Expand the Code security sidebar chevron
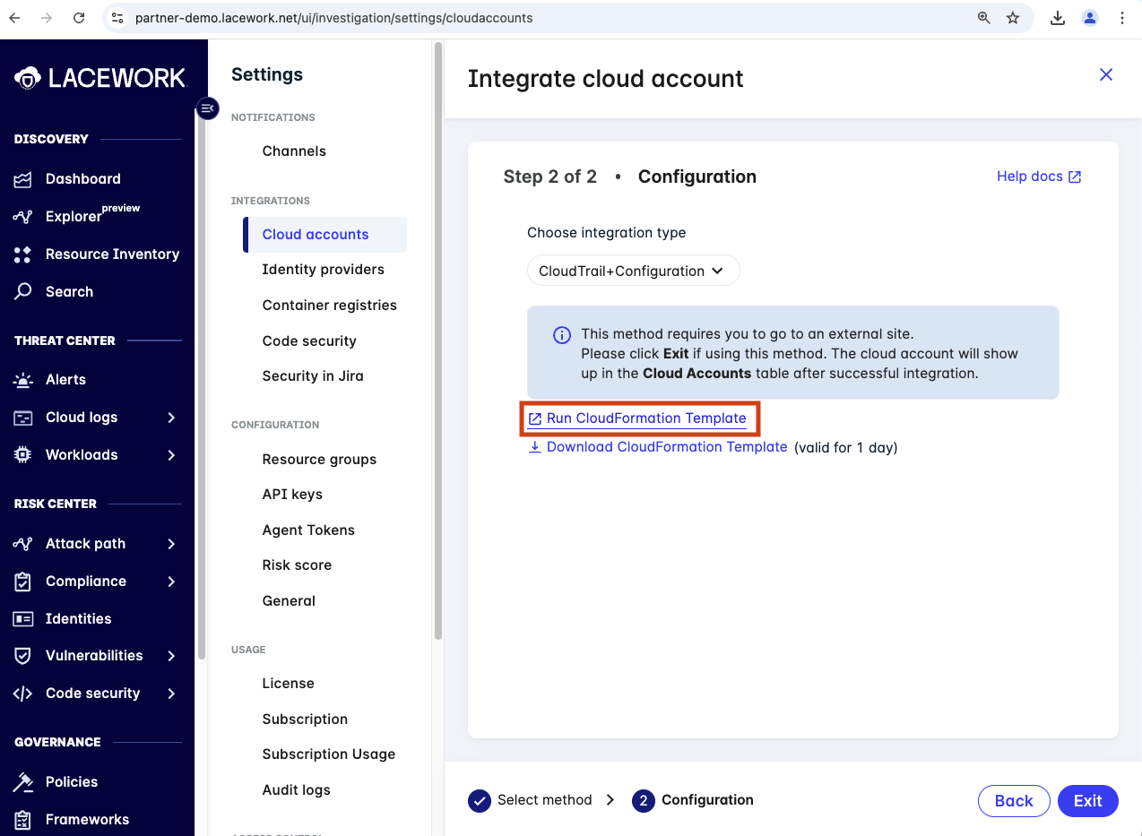 tap(171, 694)
